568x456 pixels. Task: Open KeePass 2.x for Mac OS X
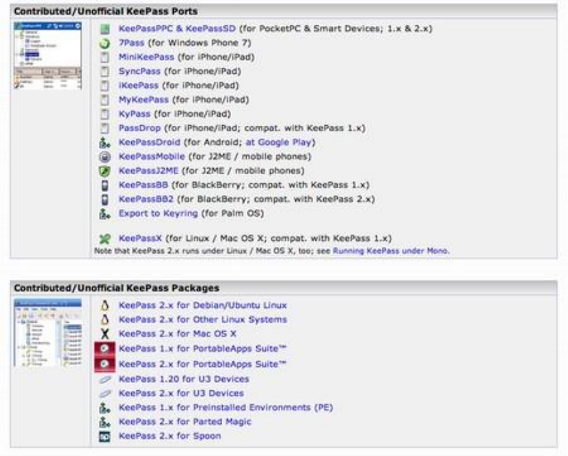tap(178, 333)
